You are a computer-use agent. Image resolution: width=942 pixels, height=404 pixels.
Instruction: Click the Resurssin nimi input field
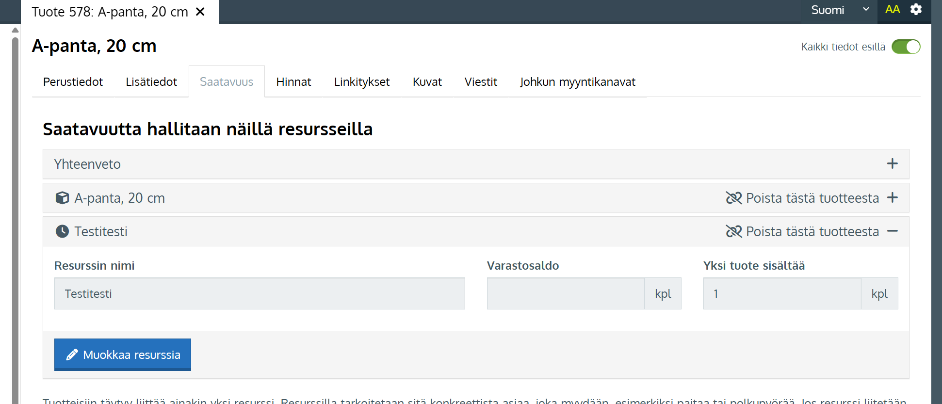(260, 293)
